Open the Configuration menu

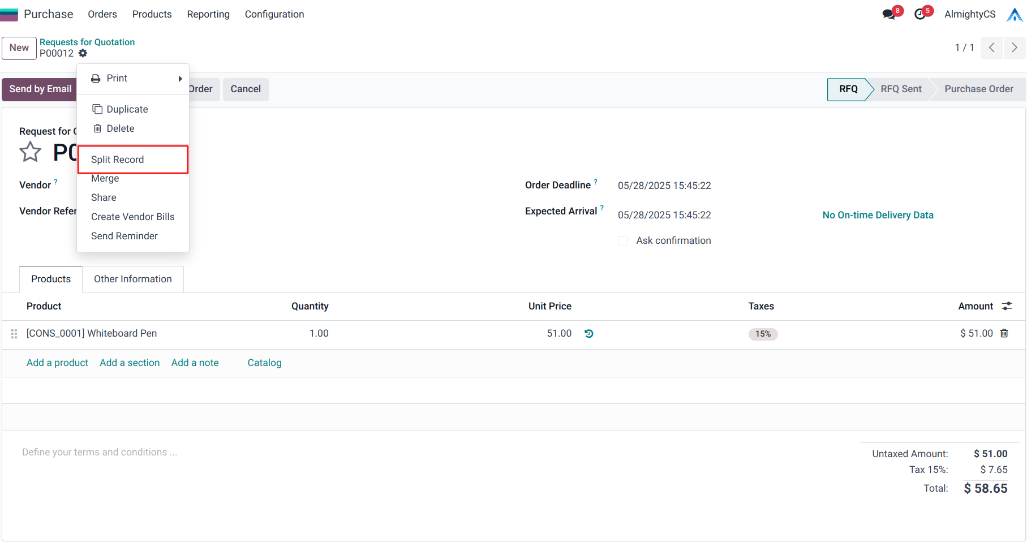[x=274, y=14]
